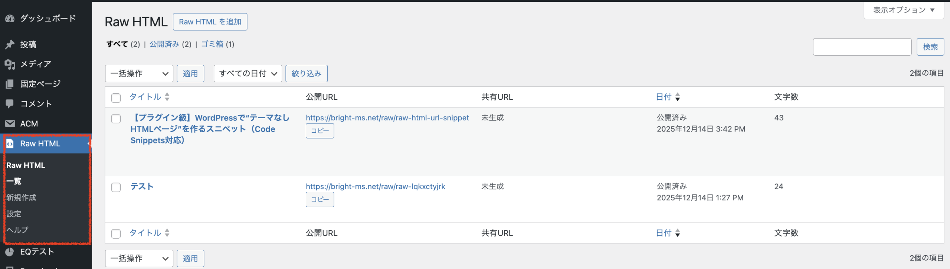Click the 投稿 pushpin icon

tap(10, 44)
